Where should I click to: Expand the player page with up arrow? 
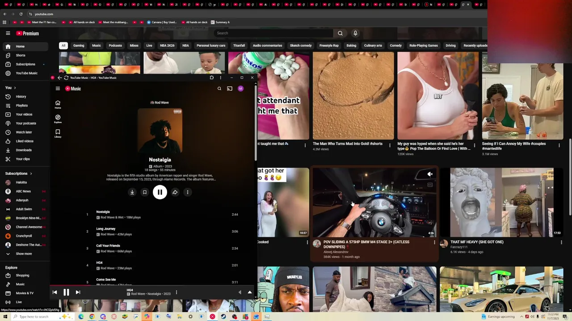click(250, 292)
